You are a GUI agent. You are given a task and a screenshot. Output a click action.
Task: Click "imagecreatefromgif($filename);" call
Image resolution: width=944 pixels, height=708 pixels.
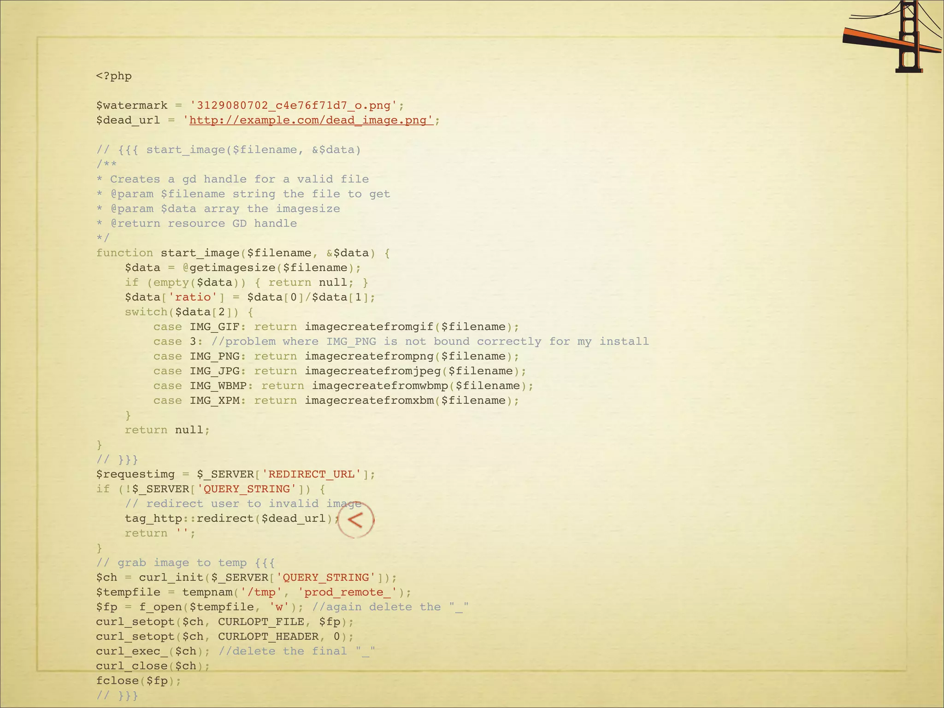pos(412,327)
